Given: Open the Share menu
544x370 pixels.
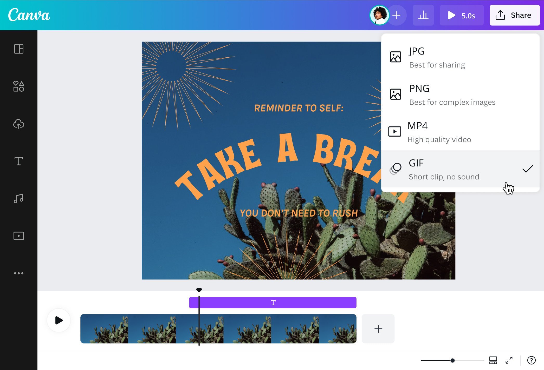Looking at the screenshot, I should 514,15.
